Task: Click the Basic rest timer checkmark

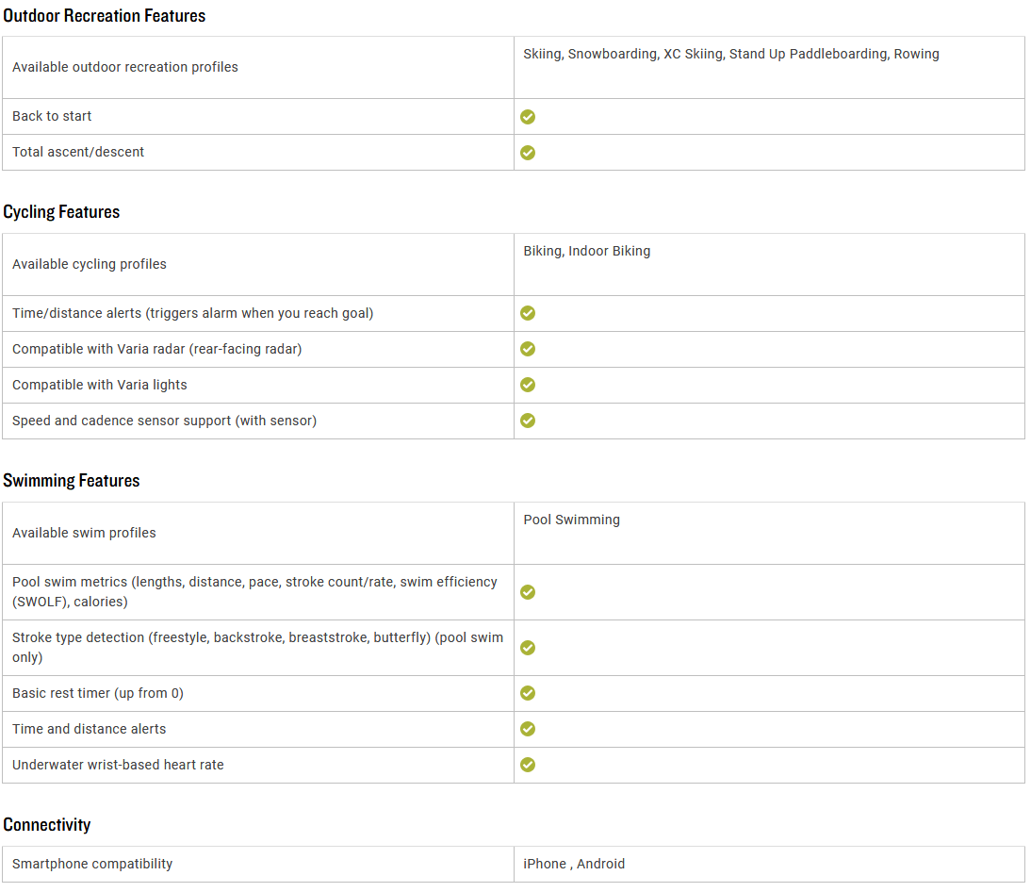Action: (x=528, y=693)
